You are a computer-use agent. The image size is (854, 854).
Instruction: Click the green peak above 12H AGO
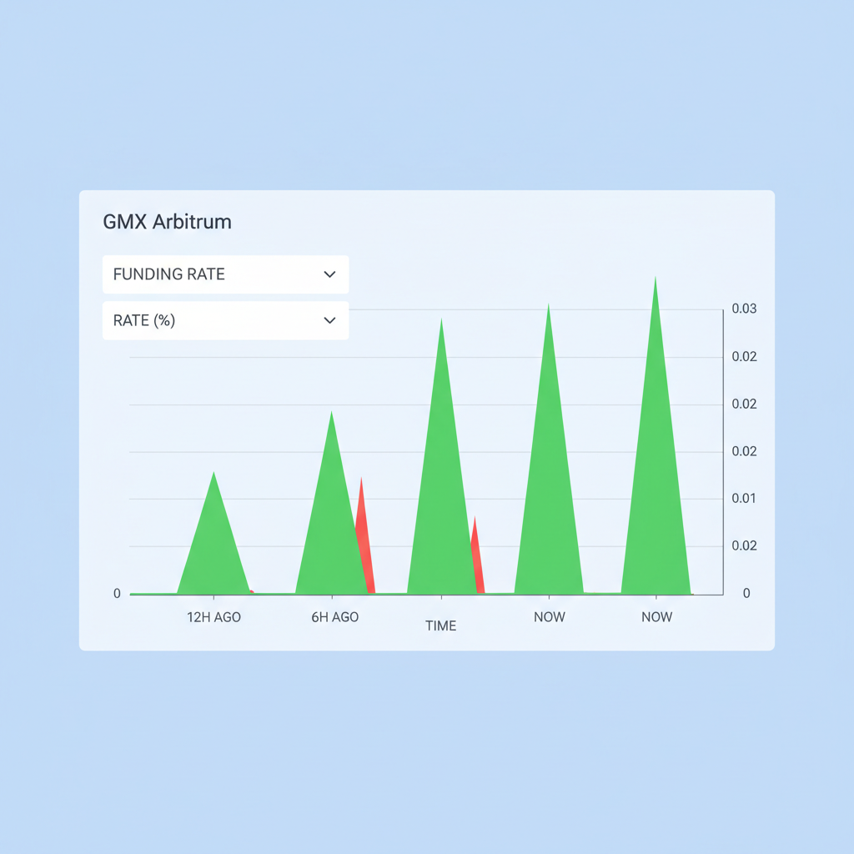point(214,534)
